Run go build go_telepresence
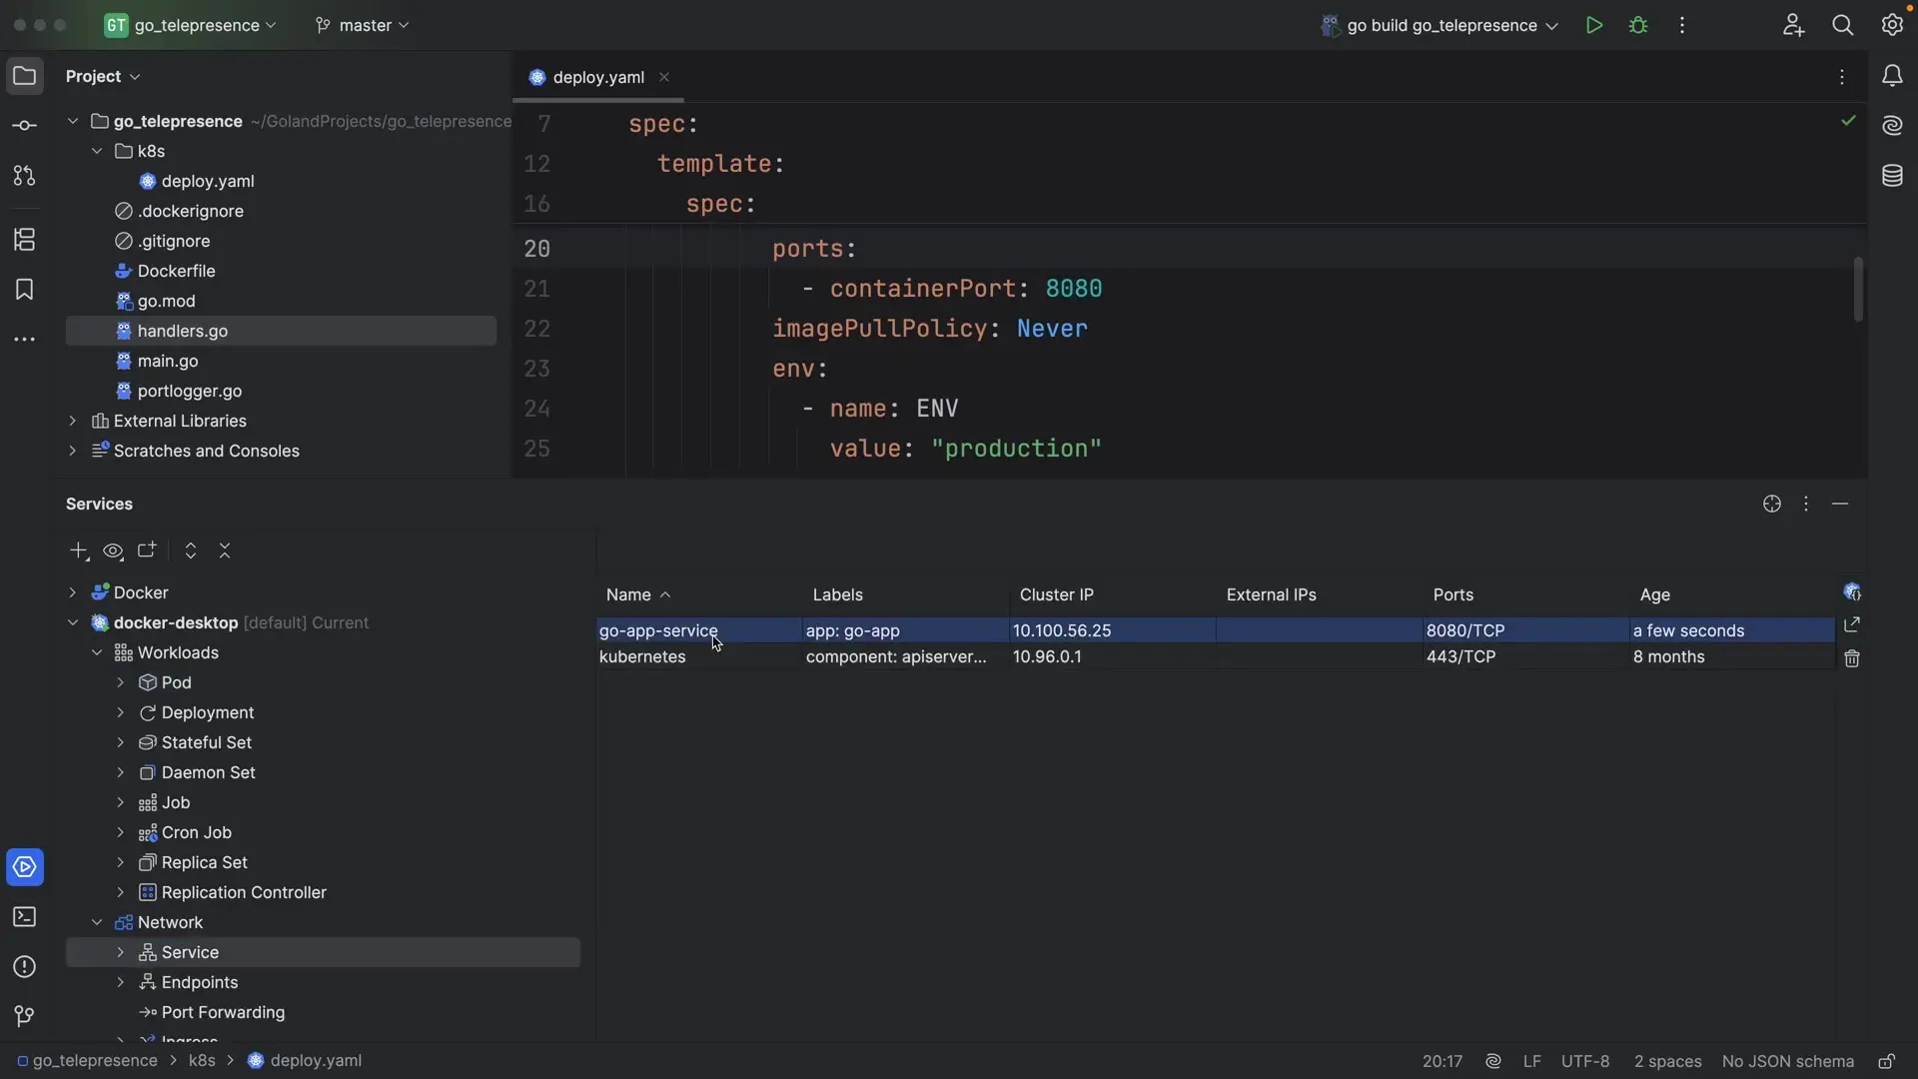Viewport: 1918px width, 1079px height. coord(1594,26)
